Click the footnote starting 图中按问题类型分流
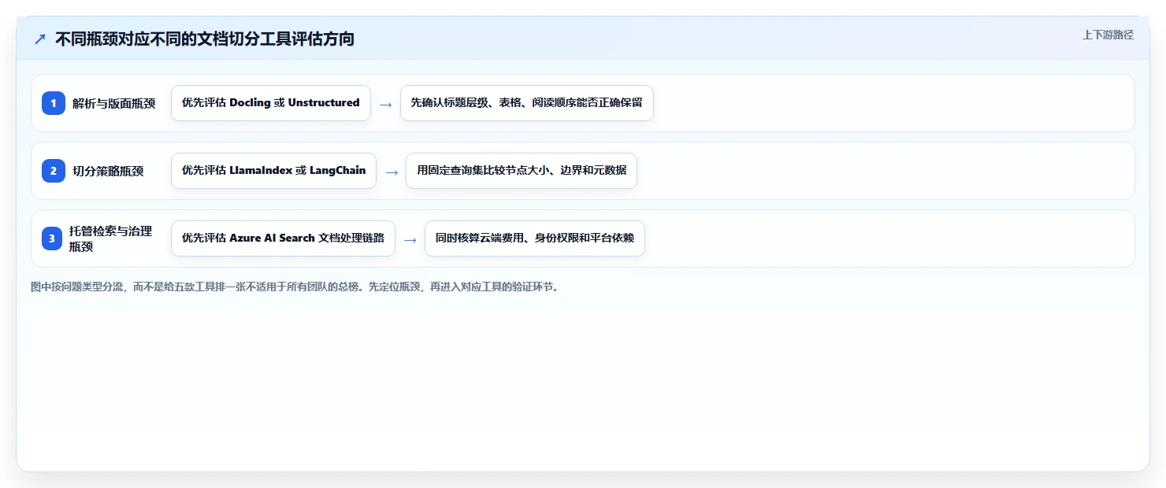The height and width of the screenshot is (488, 1166). pyautogui.click(x=295, y=287)
